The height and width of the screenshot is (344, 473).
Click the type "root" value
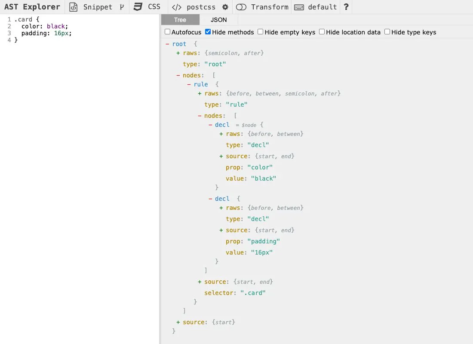click(x=215, y=64)
